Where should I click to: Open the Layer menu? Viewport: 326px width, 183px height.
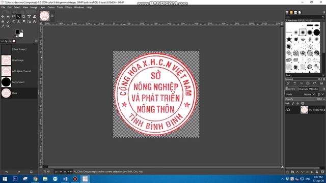(42, 7)
